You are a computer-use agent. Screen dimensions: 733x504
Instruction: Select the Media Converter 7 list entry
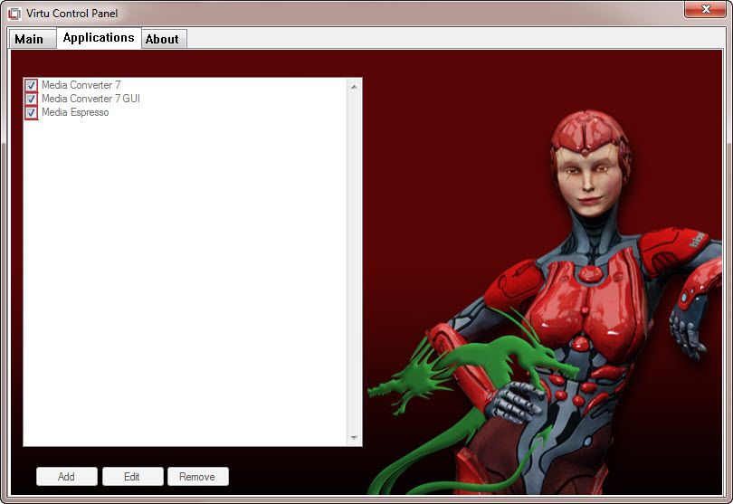tap(81, 85)
